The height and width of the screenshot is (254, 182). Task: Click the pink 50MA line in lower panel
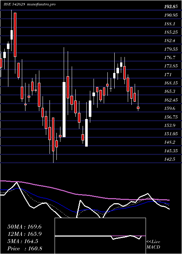coord(84,195)
